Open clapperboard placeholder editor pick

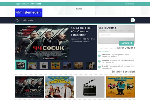pyautogui.click(x=90, y=87)
